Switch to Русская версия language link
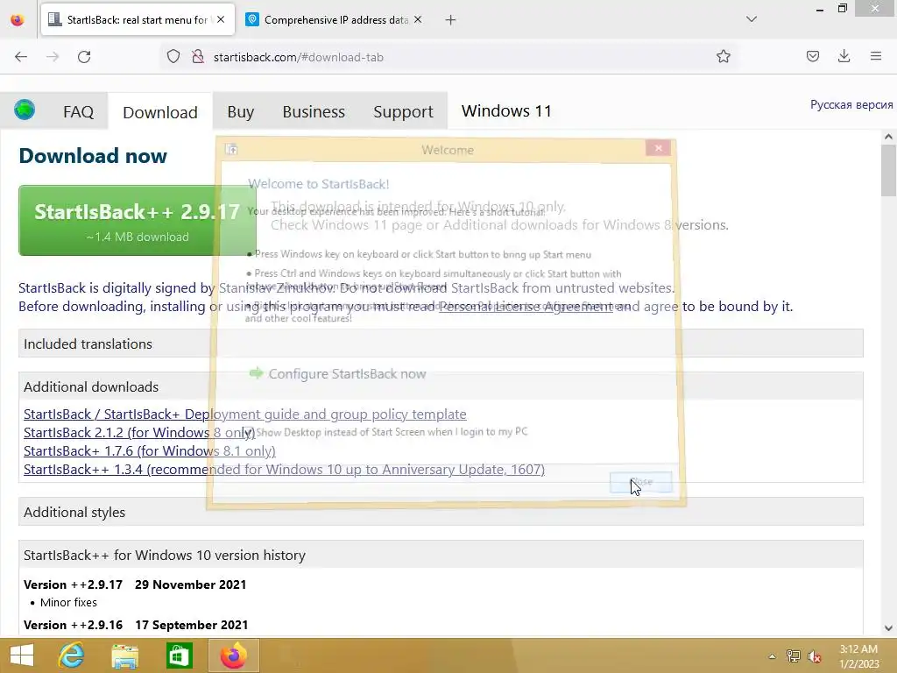This screenshot has width=897, height=673. (851, 105)
